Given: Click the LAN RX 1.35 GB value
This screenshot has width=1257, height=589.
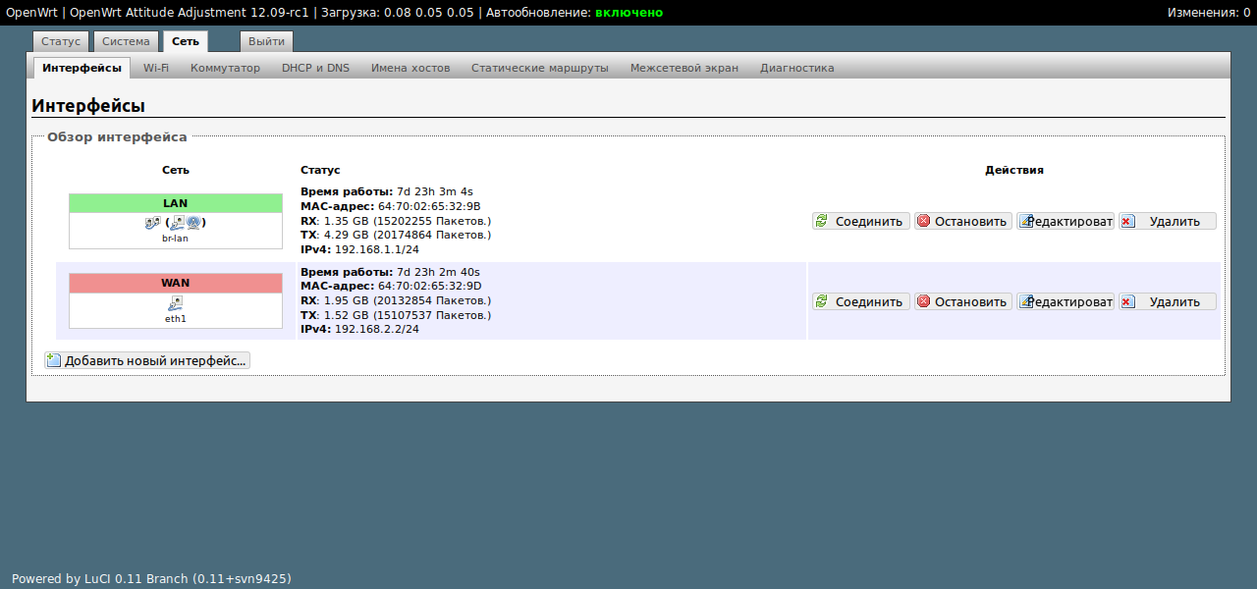Looking at the screenshot, I should point(408,221).
